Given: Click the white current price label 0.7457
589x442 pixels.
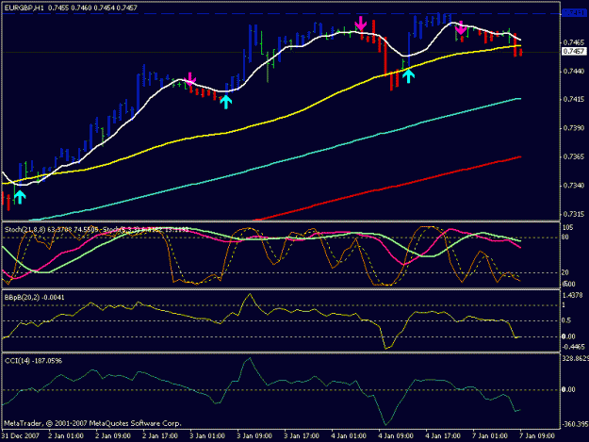Looking at the screenshot, I should click(574, 52).
